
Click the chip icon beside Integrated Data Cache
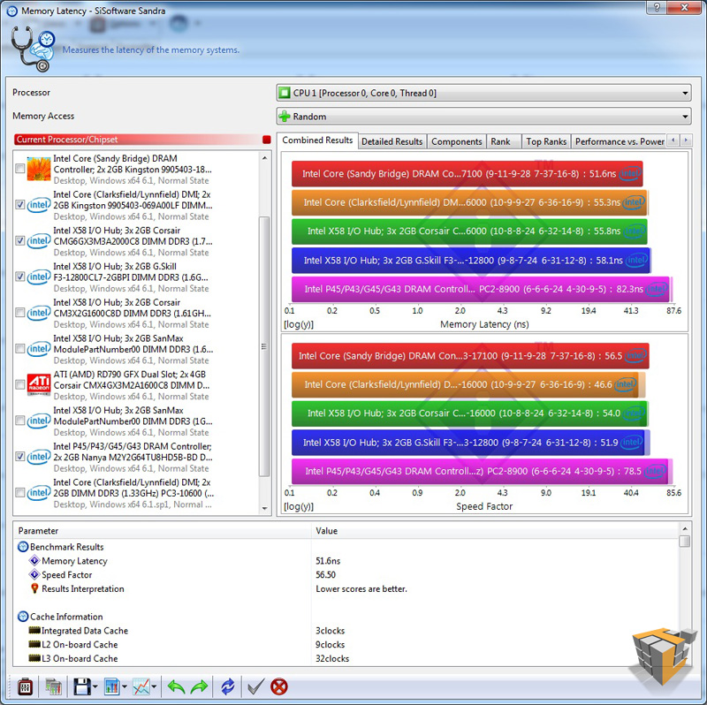(x=34, y=630)
